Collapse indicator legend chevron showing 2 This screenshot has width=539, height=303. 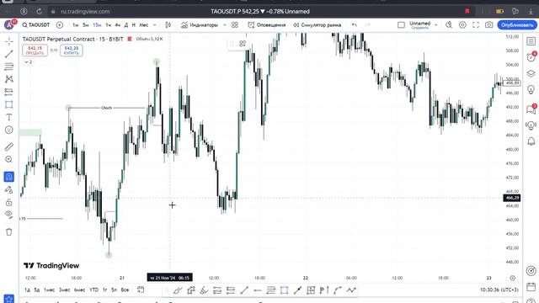[28, 61]
